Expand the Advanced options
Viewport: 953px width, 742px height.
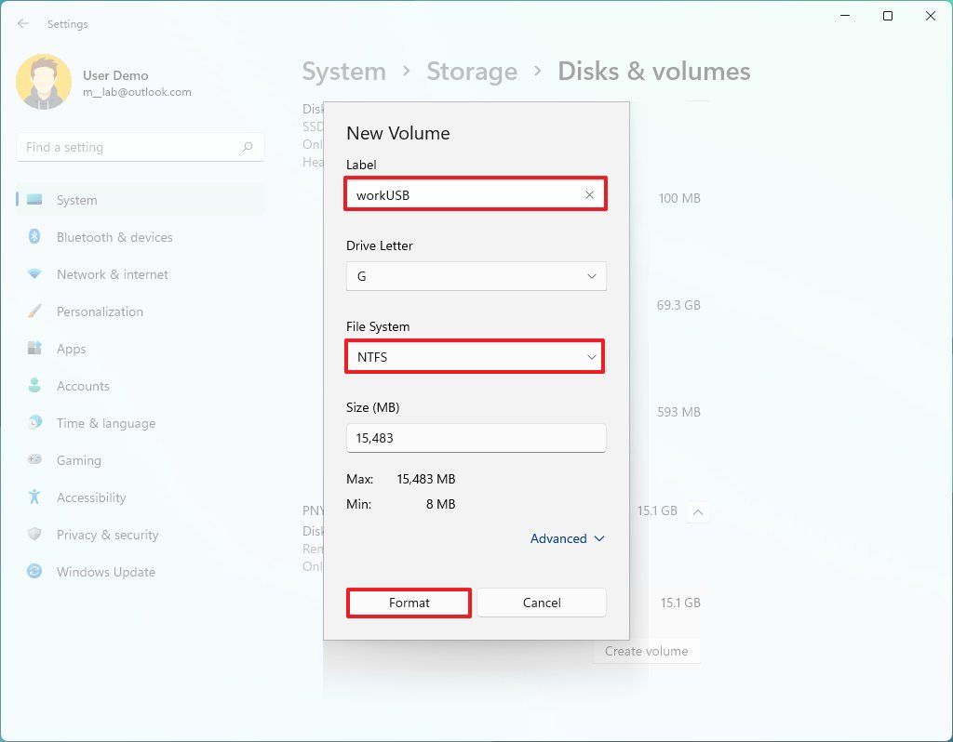click(x=567, y=538)
